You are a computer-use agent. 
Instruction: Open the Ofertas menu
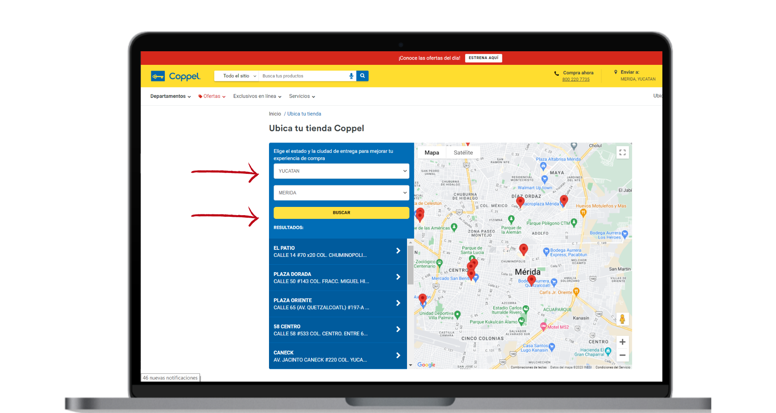click(x=212, y=96)
